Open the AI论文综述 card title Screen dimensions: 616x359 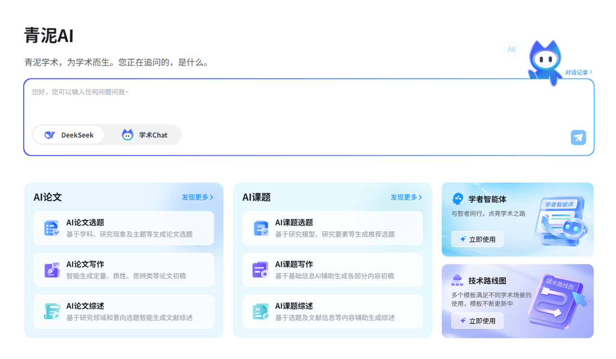pos(85,306)
